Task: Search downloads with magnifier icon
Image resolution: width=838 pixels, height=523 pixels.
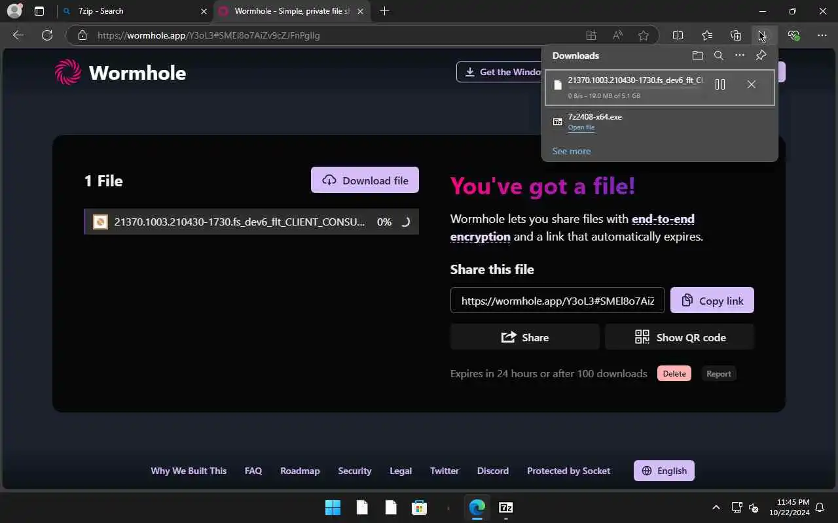Action: [719, 56]
